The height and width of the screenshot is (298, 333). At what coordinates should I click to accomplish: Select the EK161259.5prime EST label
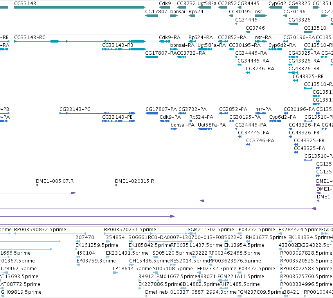[x=97, y=245]
